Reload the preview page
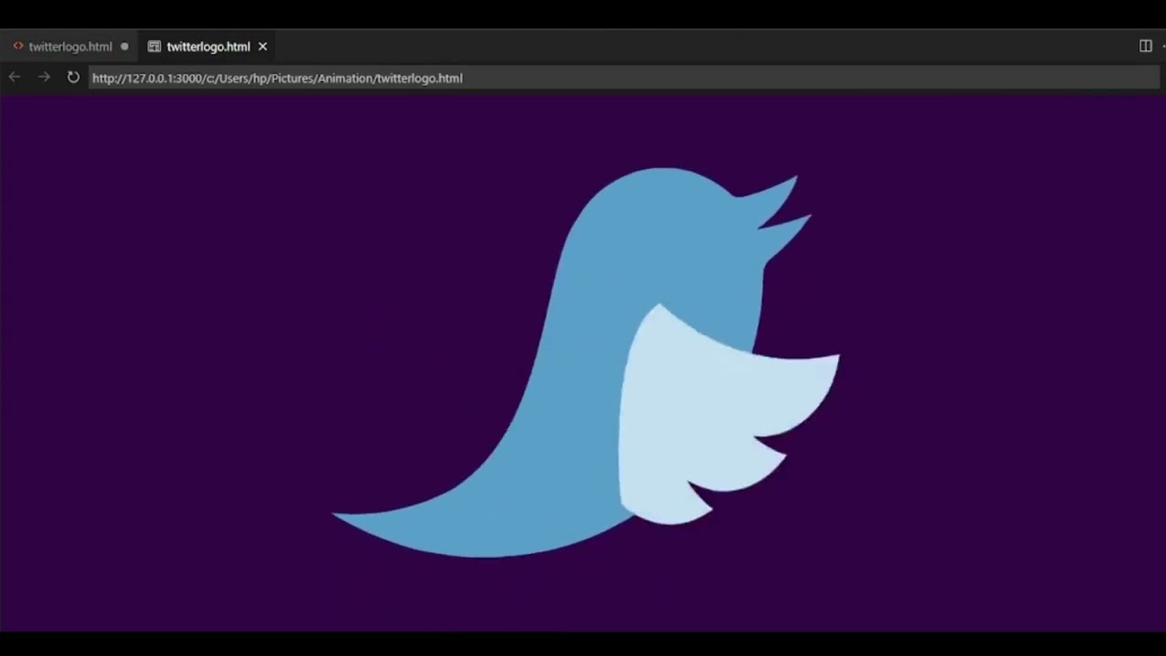Screen dimensions: 1166x656 tap(73, 77)
